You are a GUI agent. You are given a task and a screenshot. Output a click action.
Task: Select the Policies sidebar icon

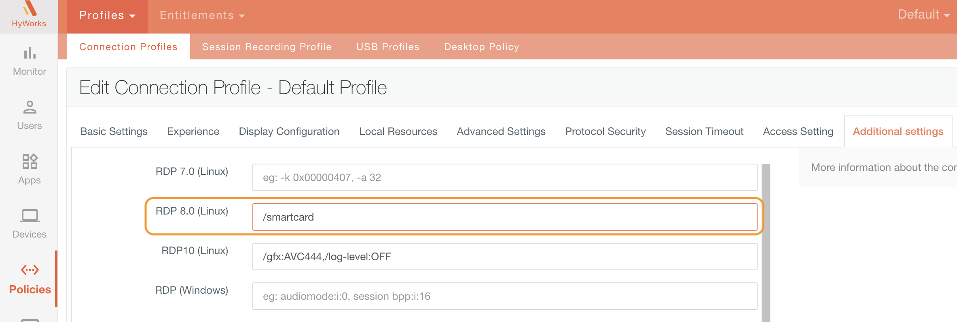[30, 270]
